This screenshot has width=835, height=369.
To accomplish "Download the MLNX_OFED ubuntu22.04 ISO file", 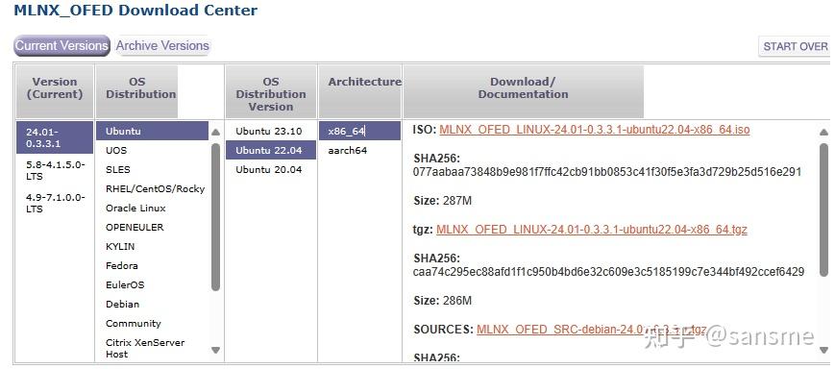I will pos(594,130).
